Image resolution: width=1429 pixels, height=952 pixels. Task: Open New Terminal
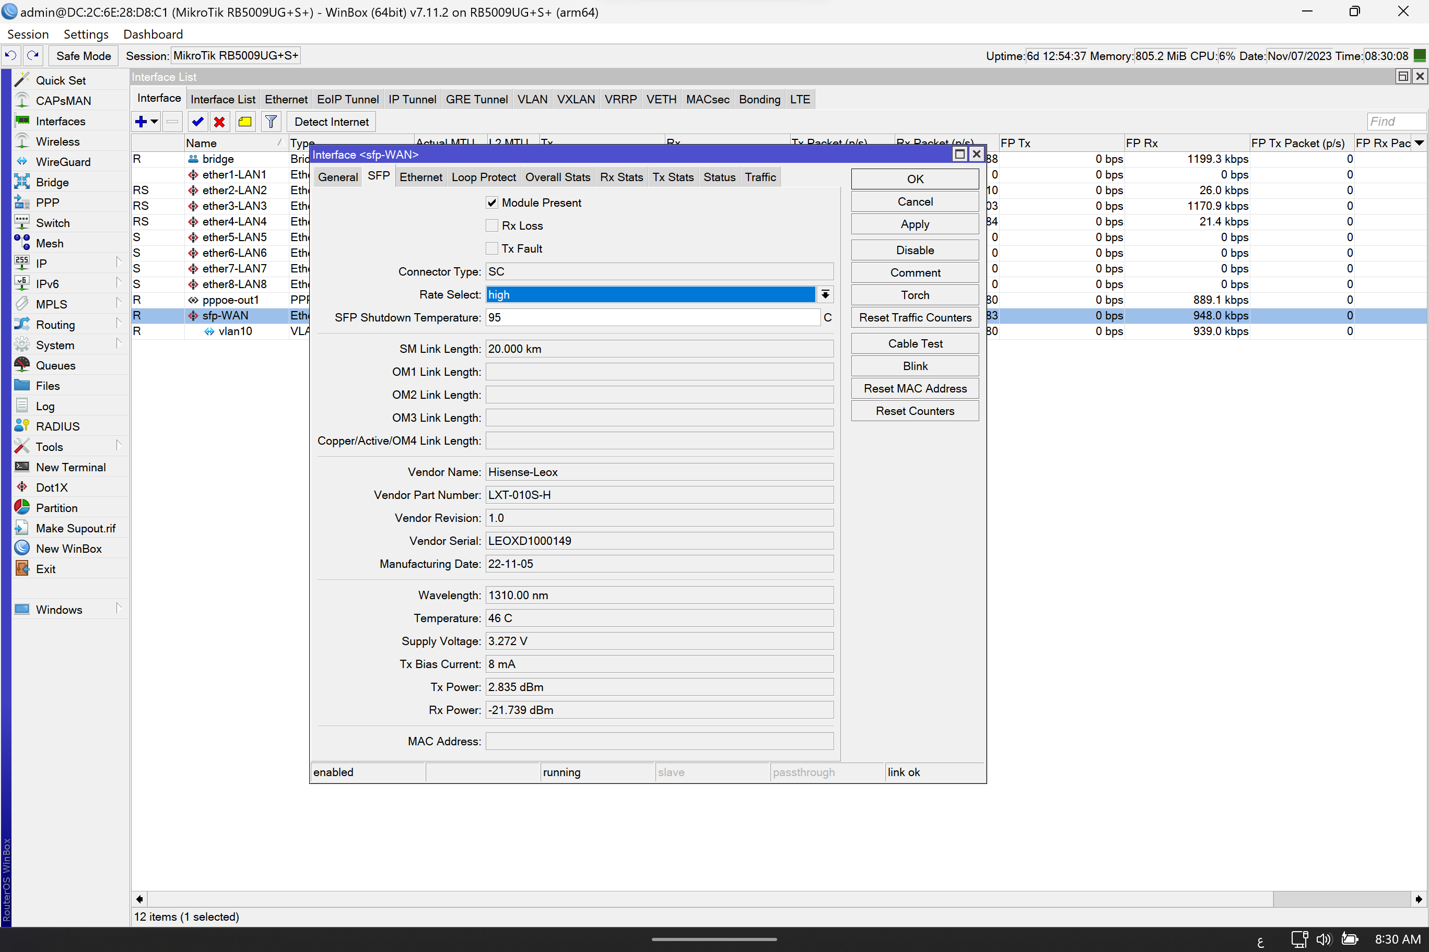click(71, 467)
